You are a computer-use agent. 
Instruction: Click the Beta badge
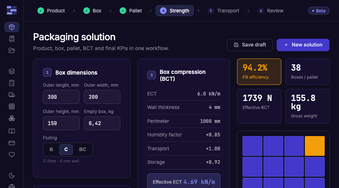pyautogui.click(x=319, y=11)
